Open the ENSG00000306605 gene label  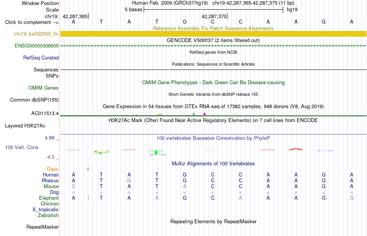[37, 46]
